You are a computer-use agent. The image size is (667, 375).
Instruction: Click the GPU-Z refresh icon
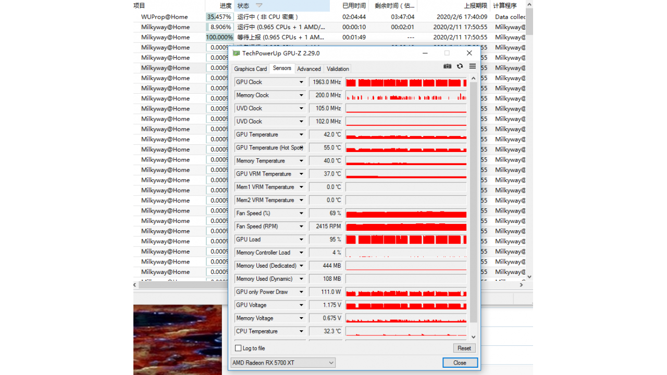tap(460, 66)
